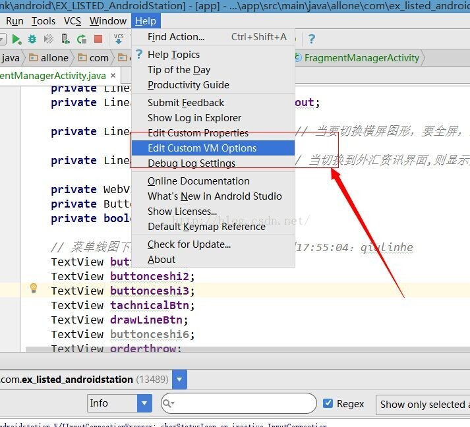This screenshot has height=427, width=470.
Task: Select What's New in Android Studio
Action: (x=213, y=196)
